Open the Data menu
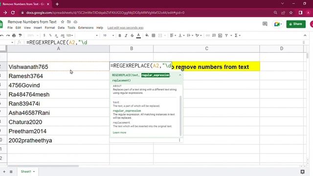Viewport: 313px width, 176px height. pyautogui.click(x=61, y=28)
